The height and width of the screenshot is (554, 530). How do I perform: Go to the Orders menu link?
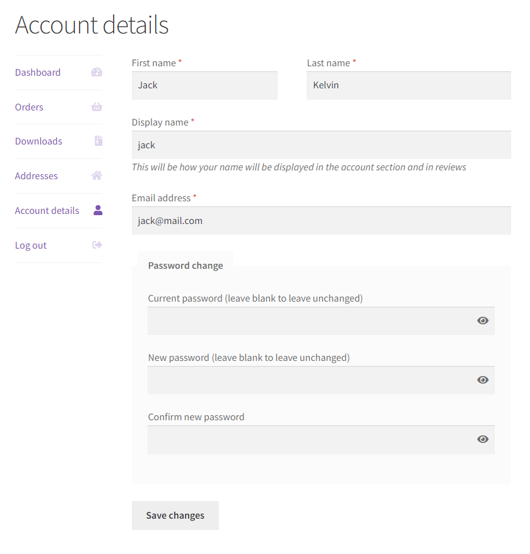(x=29, y=107)
